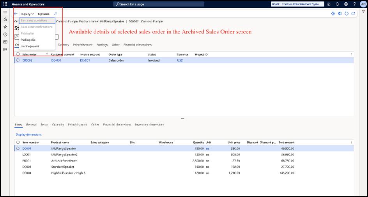Click the Display dimensions link
The height and width of the screenshot is (197, 368).
[x=28, y=134]
